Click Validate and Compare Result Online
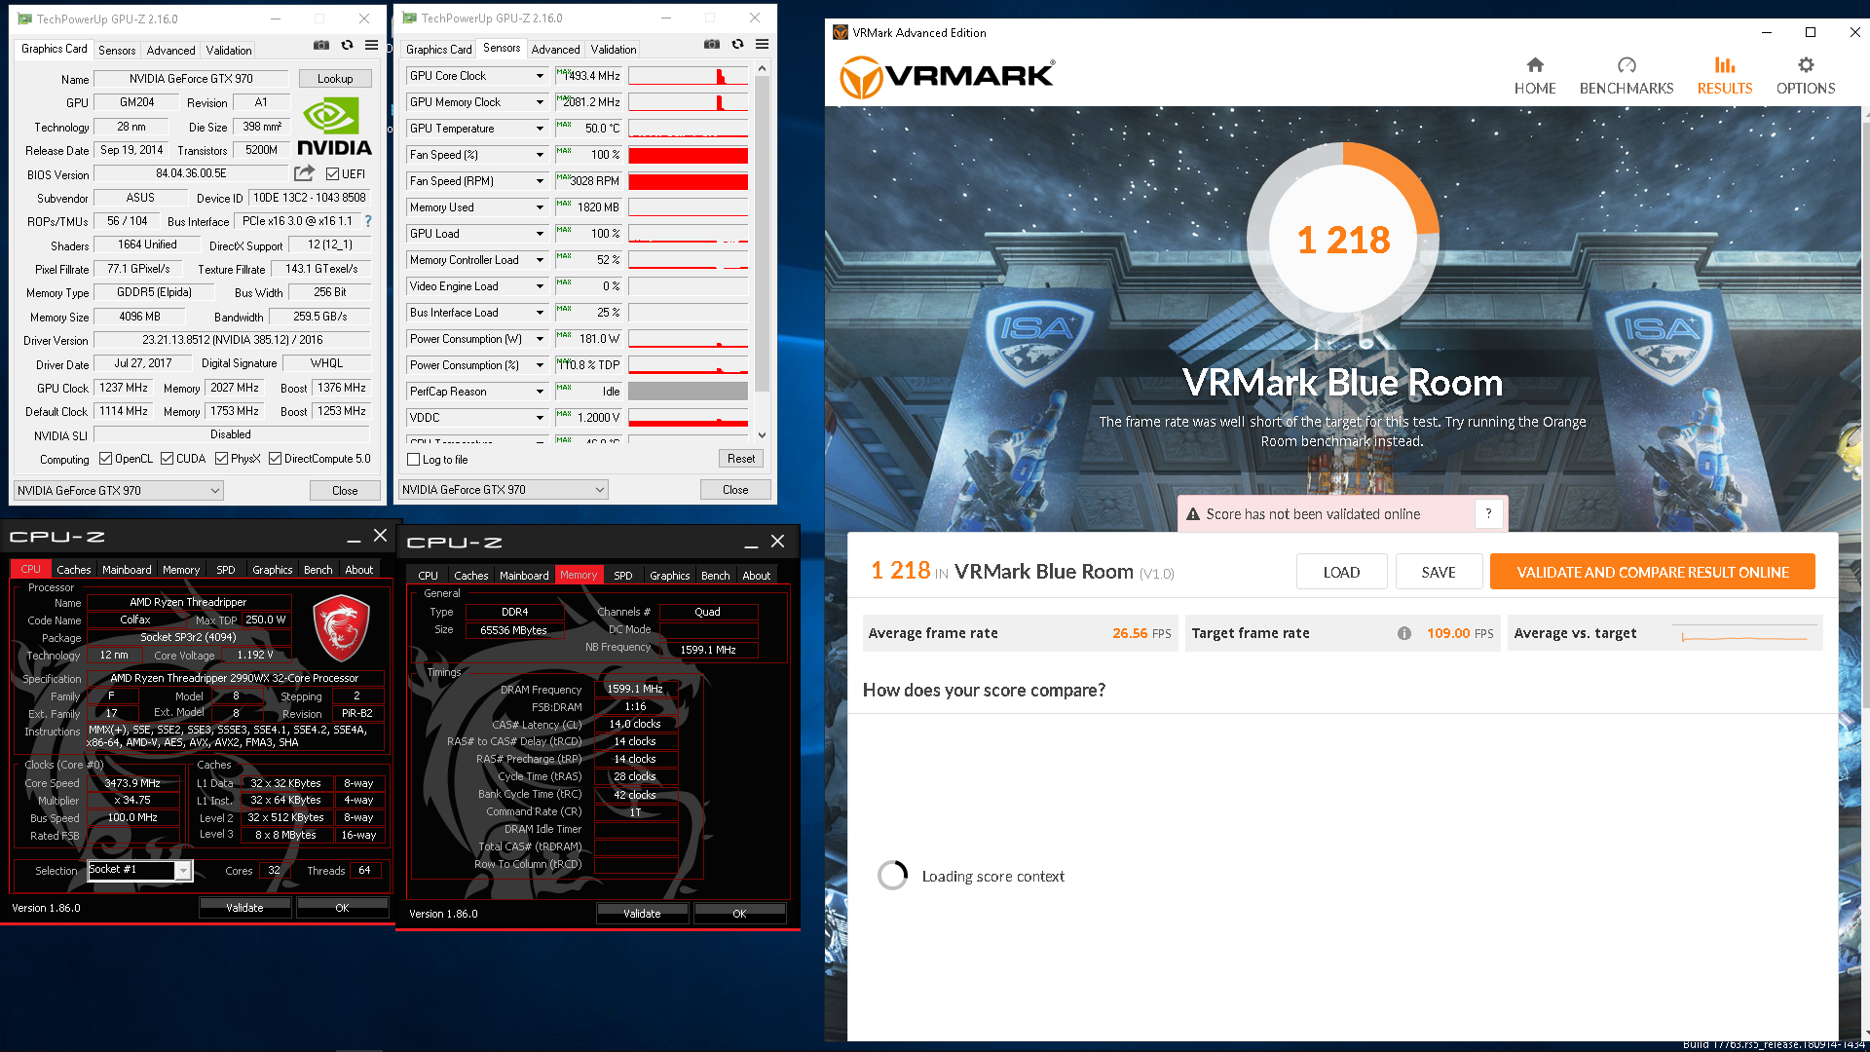Viewport: 1870px width, 1052px height. click(1652, 573)
